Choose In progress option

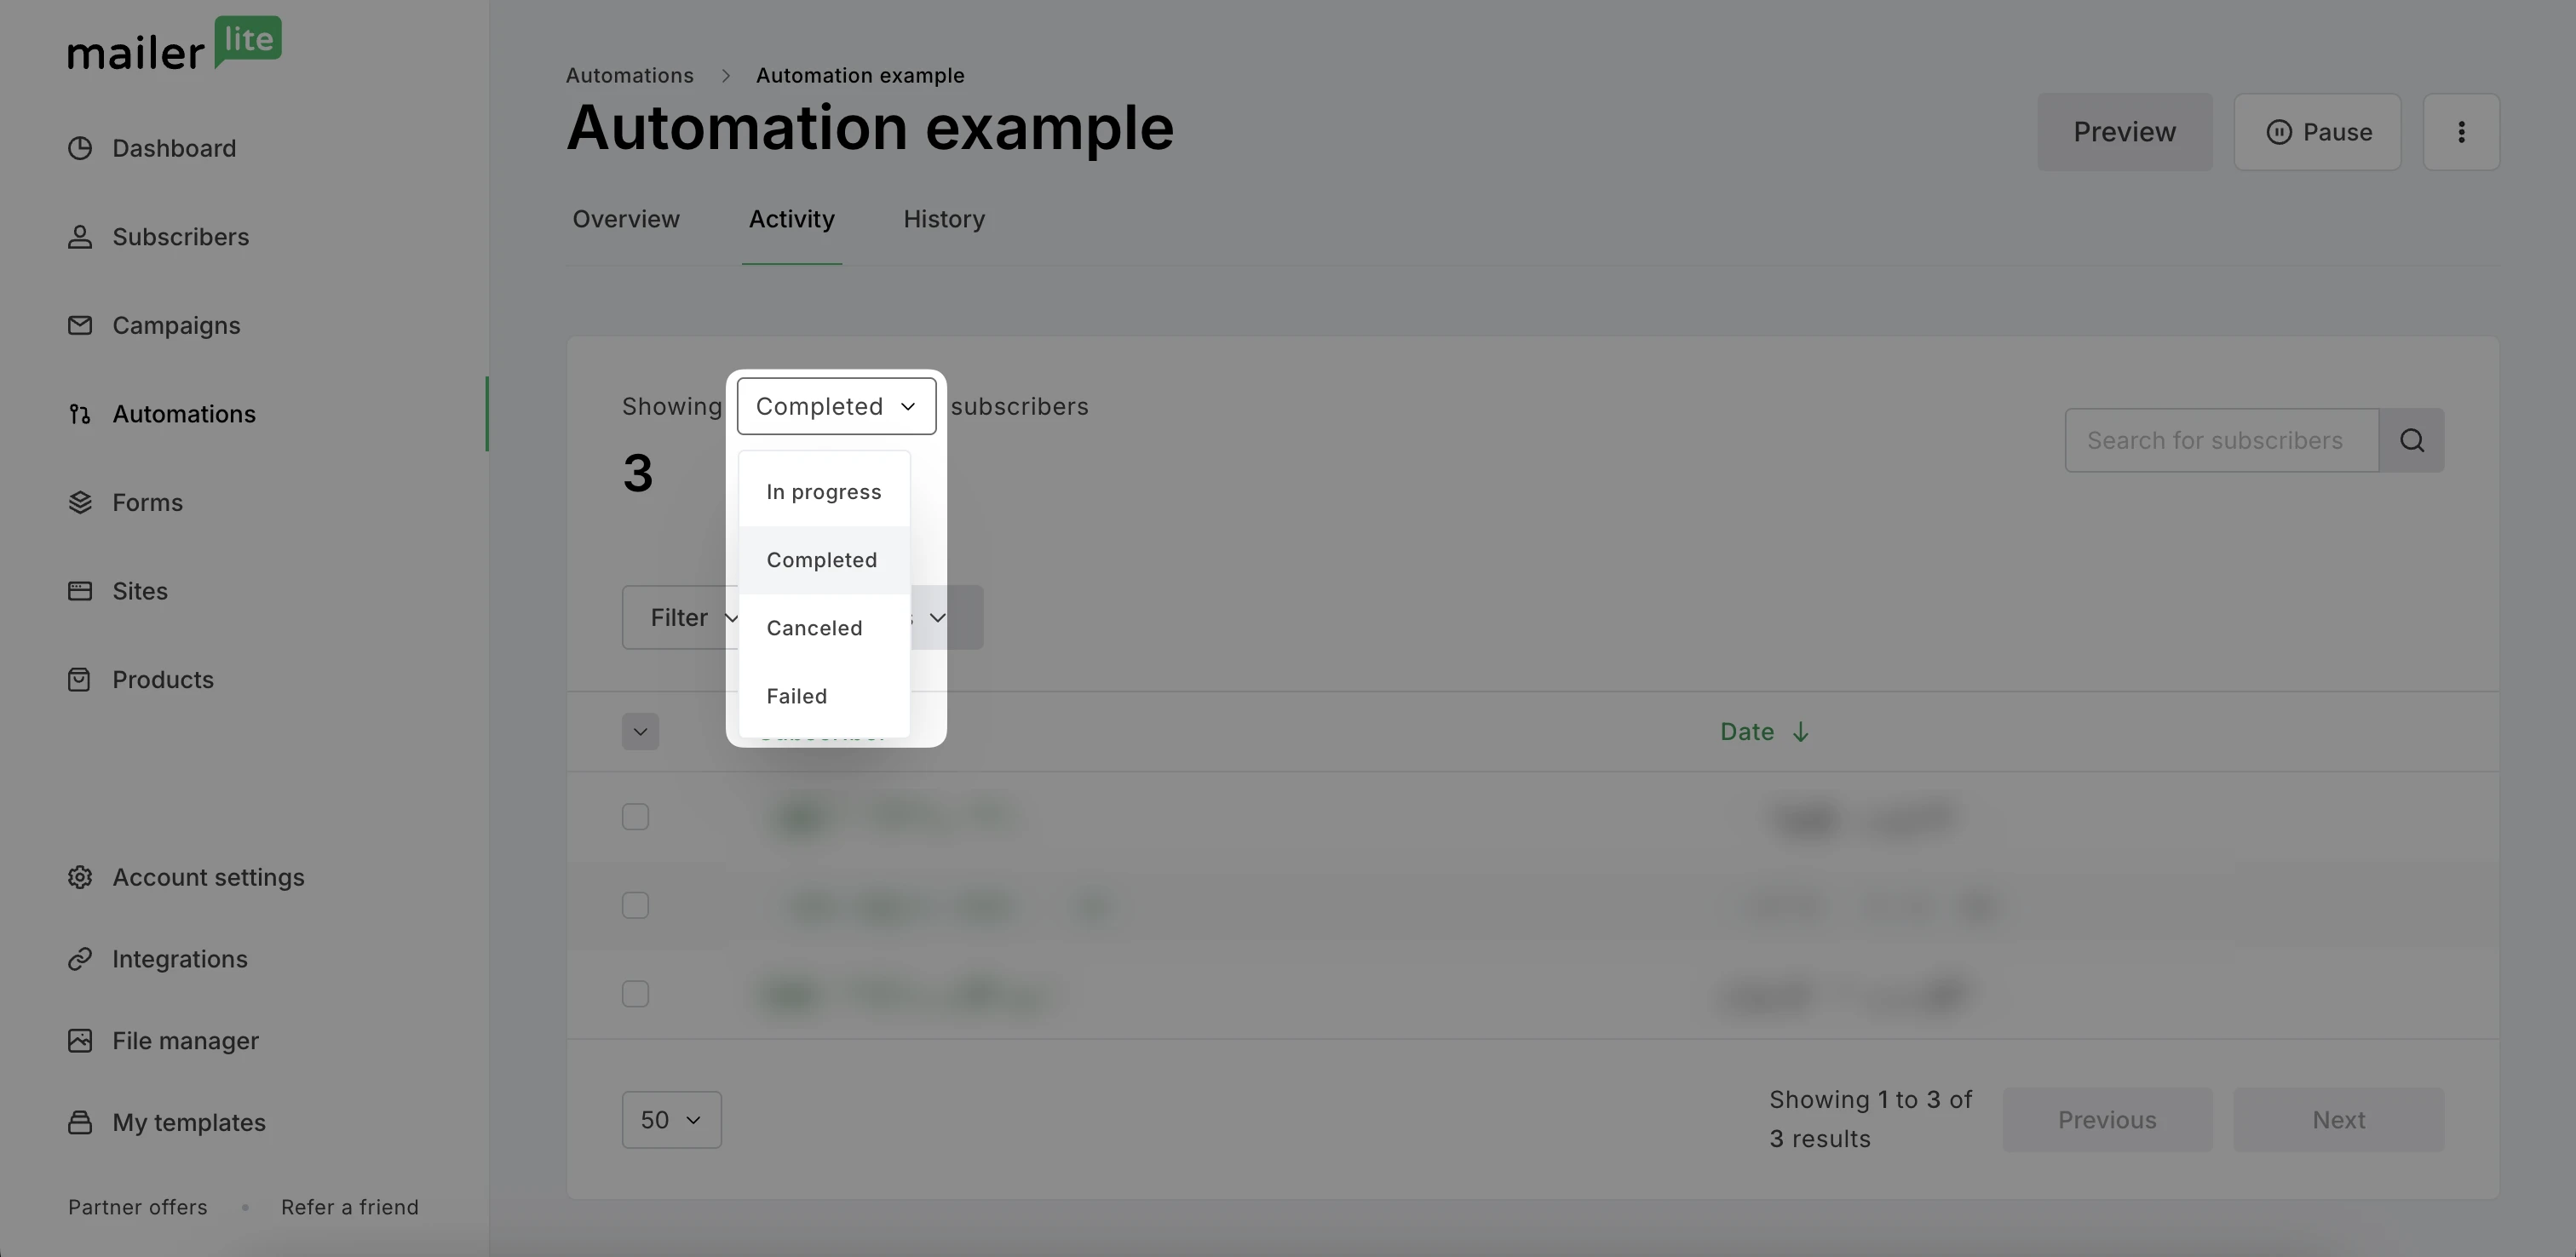pyautogui.click(x=824, y=492)
